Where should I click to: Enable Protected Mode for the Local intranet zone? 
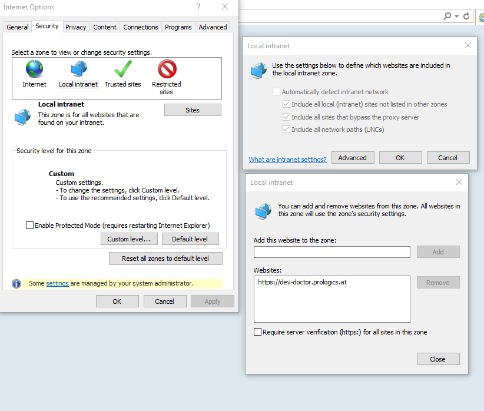coord(29,225)
